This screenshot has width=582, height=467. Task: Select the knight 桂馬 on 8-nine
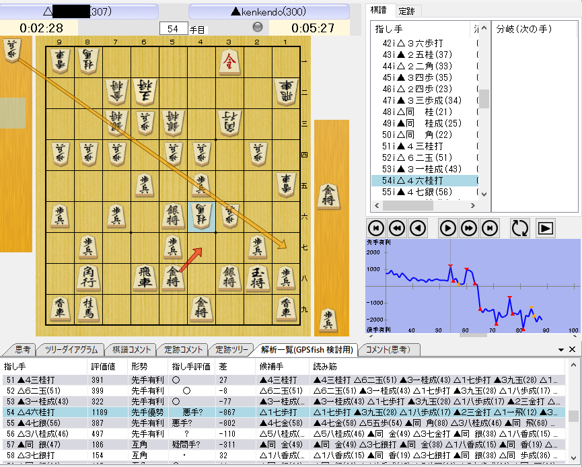pos(88,310)
